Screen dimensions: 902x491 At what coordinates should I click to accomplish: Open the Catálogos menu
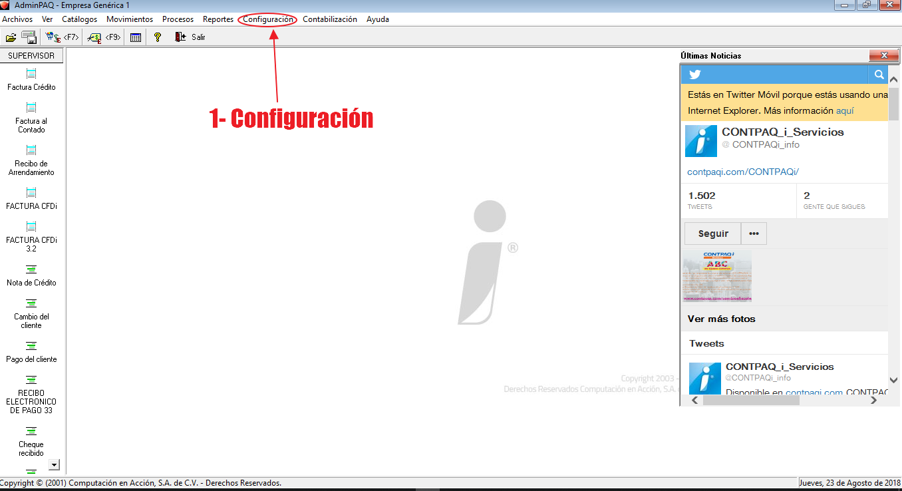tap(79, 19)
